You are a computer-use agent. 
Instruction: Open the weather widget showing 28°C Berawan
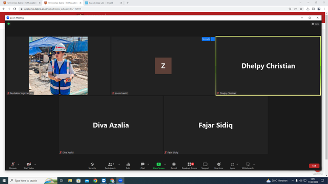pos(277,180)
